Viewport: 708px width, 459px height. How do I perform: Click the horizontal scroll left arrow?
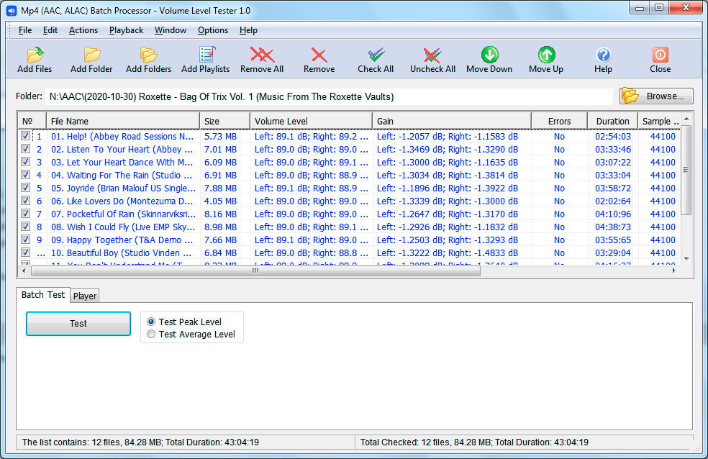(x=24, y=271)
